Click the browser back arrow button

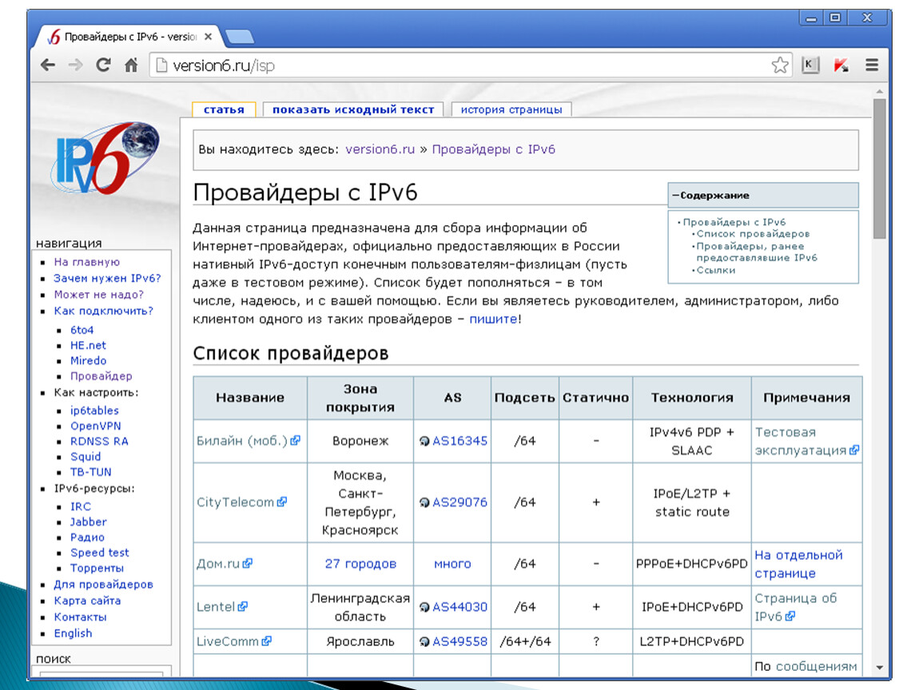coord(48,65)
